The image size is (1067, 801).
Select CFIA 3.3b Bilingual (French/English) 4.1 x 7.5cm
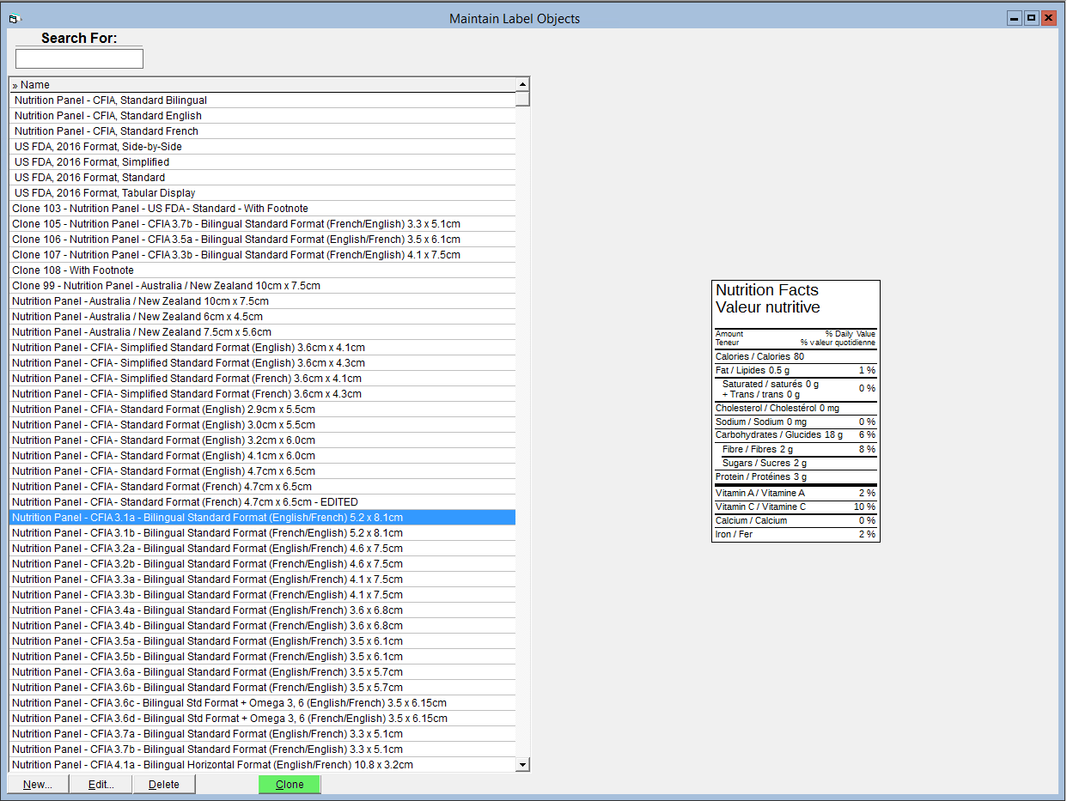[263, 595]
